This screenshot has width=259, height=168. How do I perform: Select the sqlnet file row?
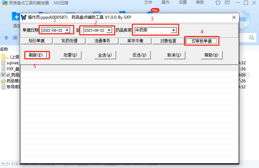[x=10, y=63]
